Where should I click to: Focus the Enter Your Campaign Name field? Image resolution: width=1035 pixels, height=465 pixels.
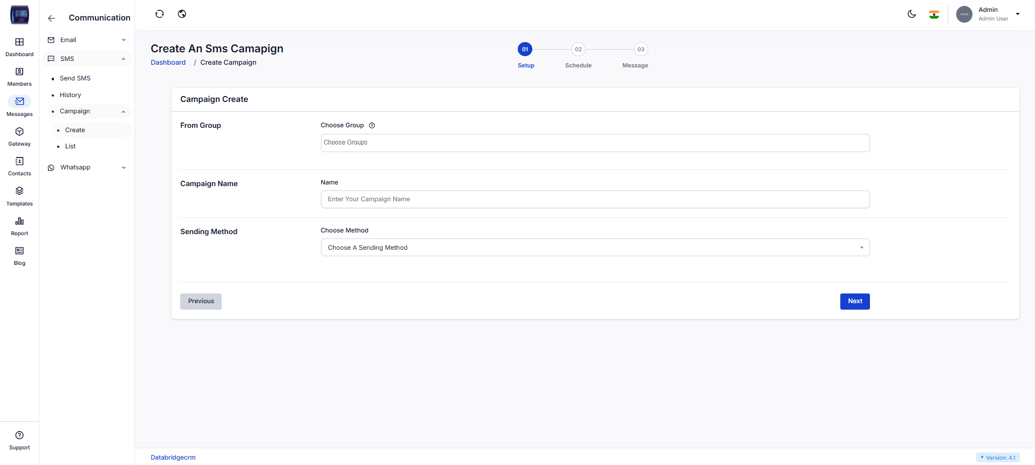(x=594, y=200)
